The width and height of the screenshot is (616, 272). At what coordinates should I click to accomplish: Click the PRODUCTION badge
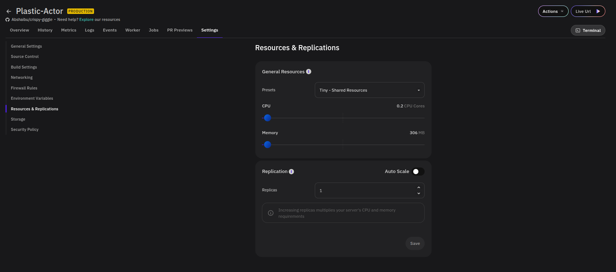[x=81, y=11]
